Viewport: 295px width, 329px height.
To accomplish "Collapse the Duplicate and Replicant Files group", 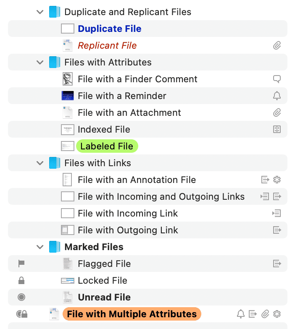I will pyautogui.click(x=40, y=12).
